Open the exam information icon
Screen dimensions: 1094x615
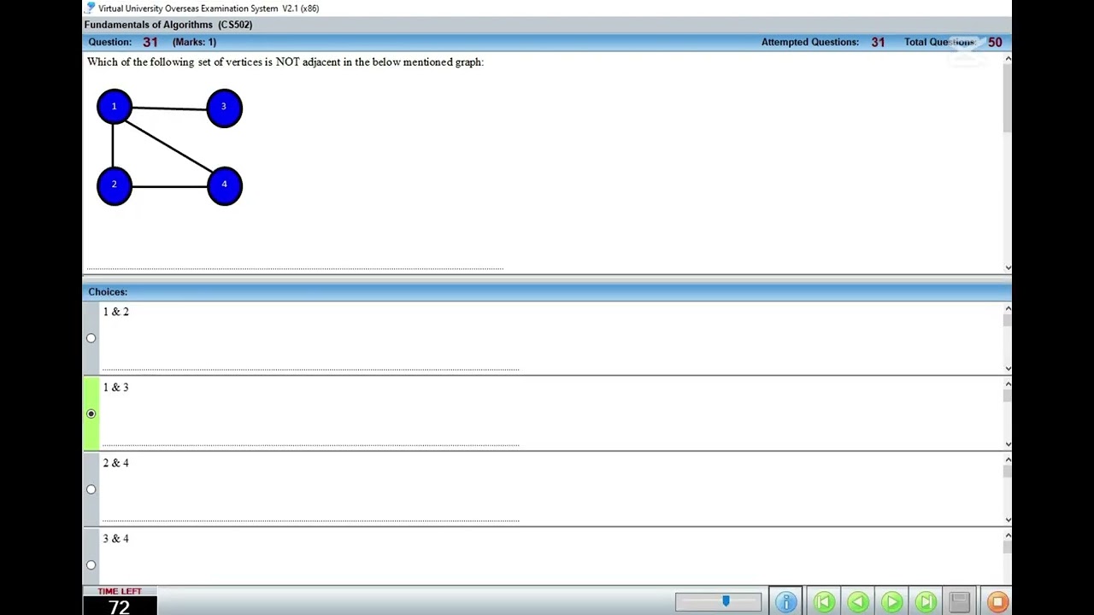(x=785, y=602)
